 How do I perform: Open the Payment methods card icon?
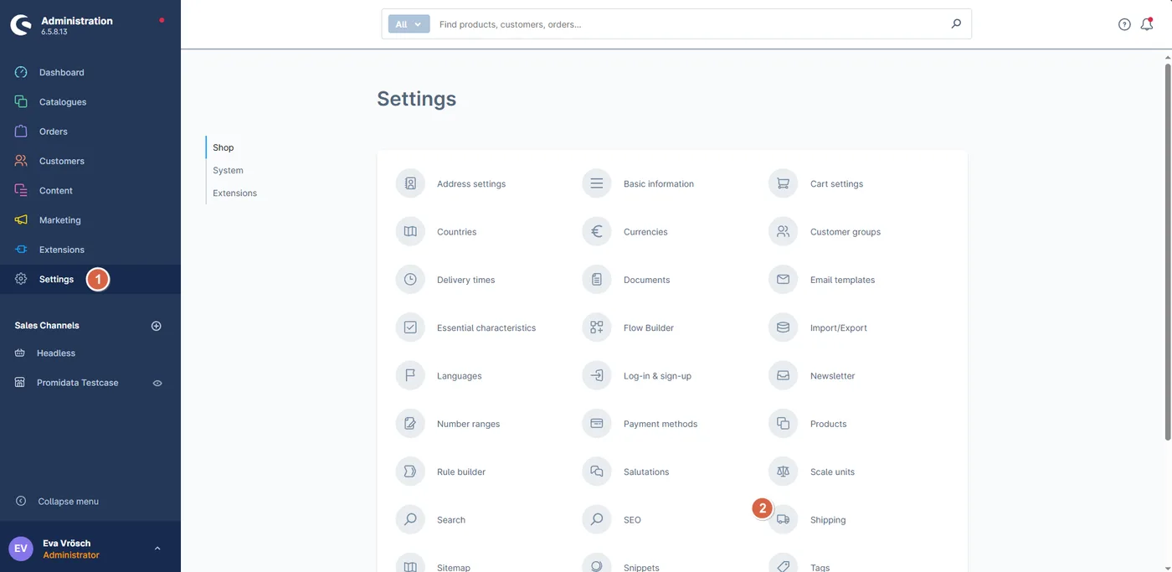(x=597, y=424)
